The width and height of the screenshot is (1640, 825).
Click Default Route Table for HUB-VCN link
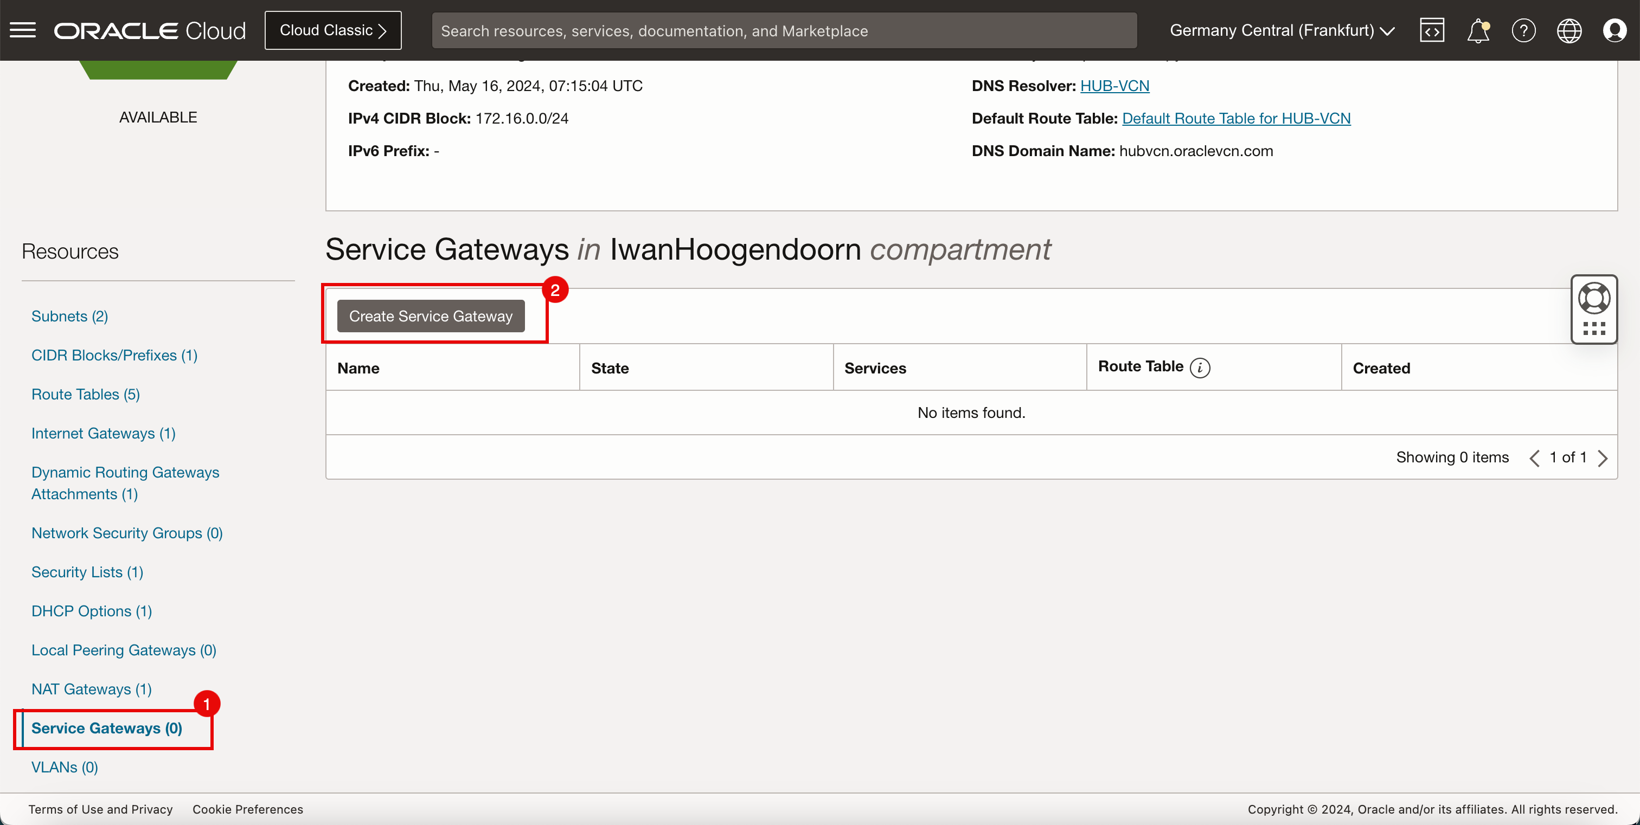(x=1236, y=118)
